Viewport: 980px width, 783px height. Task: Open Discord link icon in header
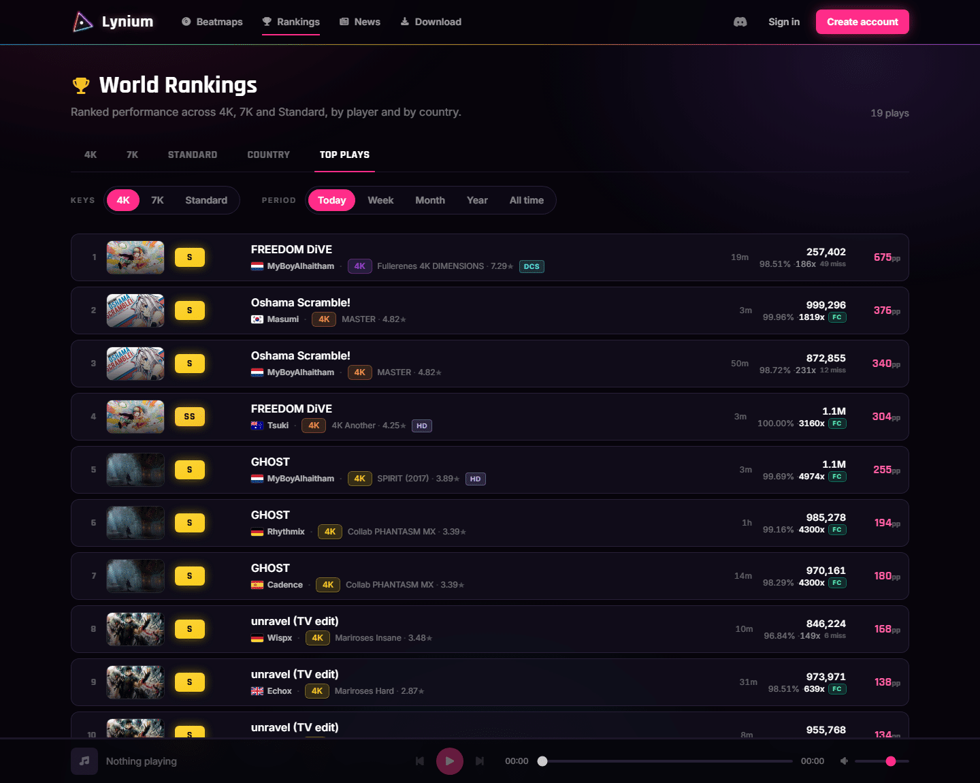[740, 22]
